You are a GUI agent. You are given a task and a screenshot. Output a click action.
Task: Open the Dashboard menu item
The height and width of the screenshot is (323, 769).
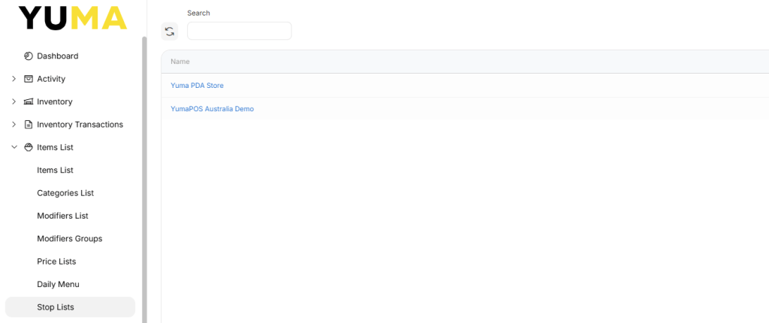[57, 56]
